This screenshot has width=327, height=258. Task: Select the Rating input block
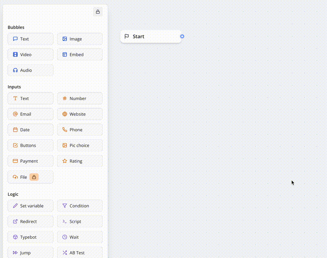80,161
